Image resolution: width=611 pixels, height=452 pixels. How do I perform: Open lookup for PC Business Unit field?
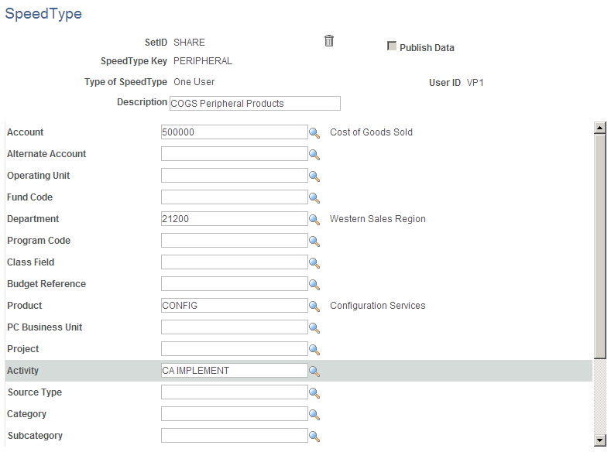click(x=314, y=328)
